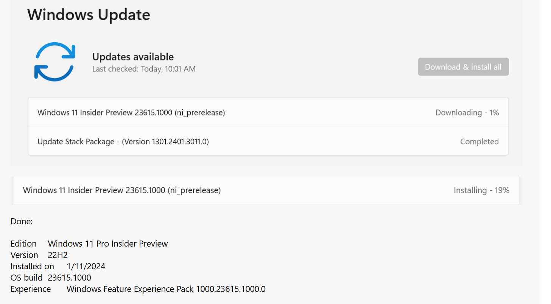Click the "Installing - 19%" progress indicator
This screenshot has height=304, width=551.
point(481,190)
